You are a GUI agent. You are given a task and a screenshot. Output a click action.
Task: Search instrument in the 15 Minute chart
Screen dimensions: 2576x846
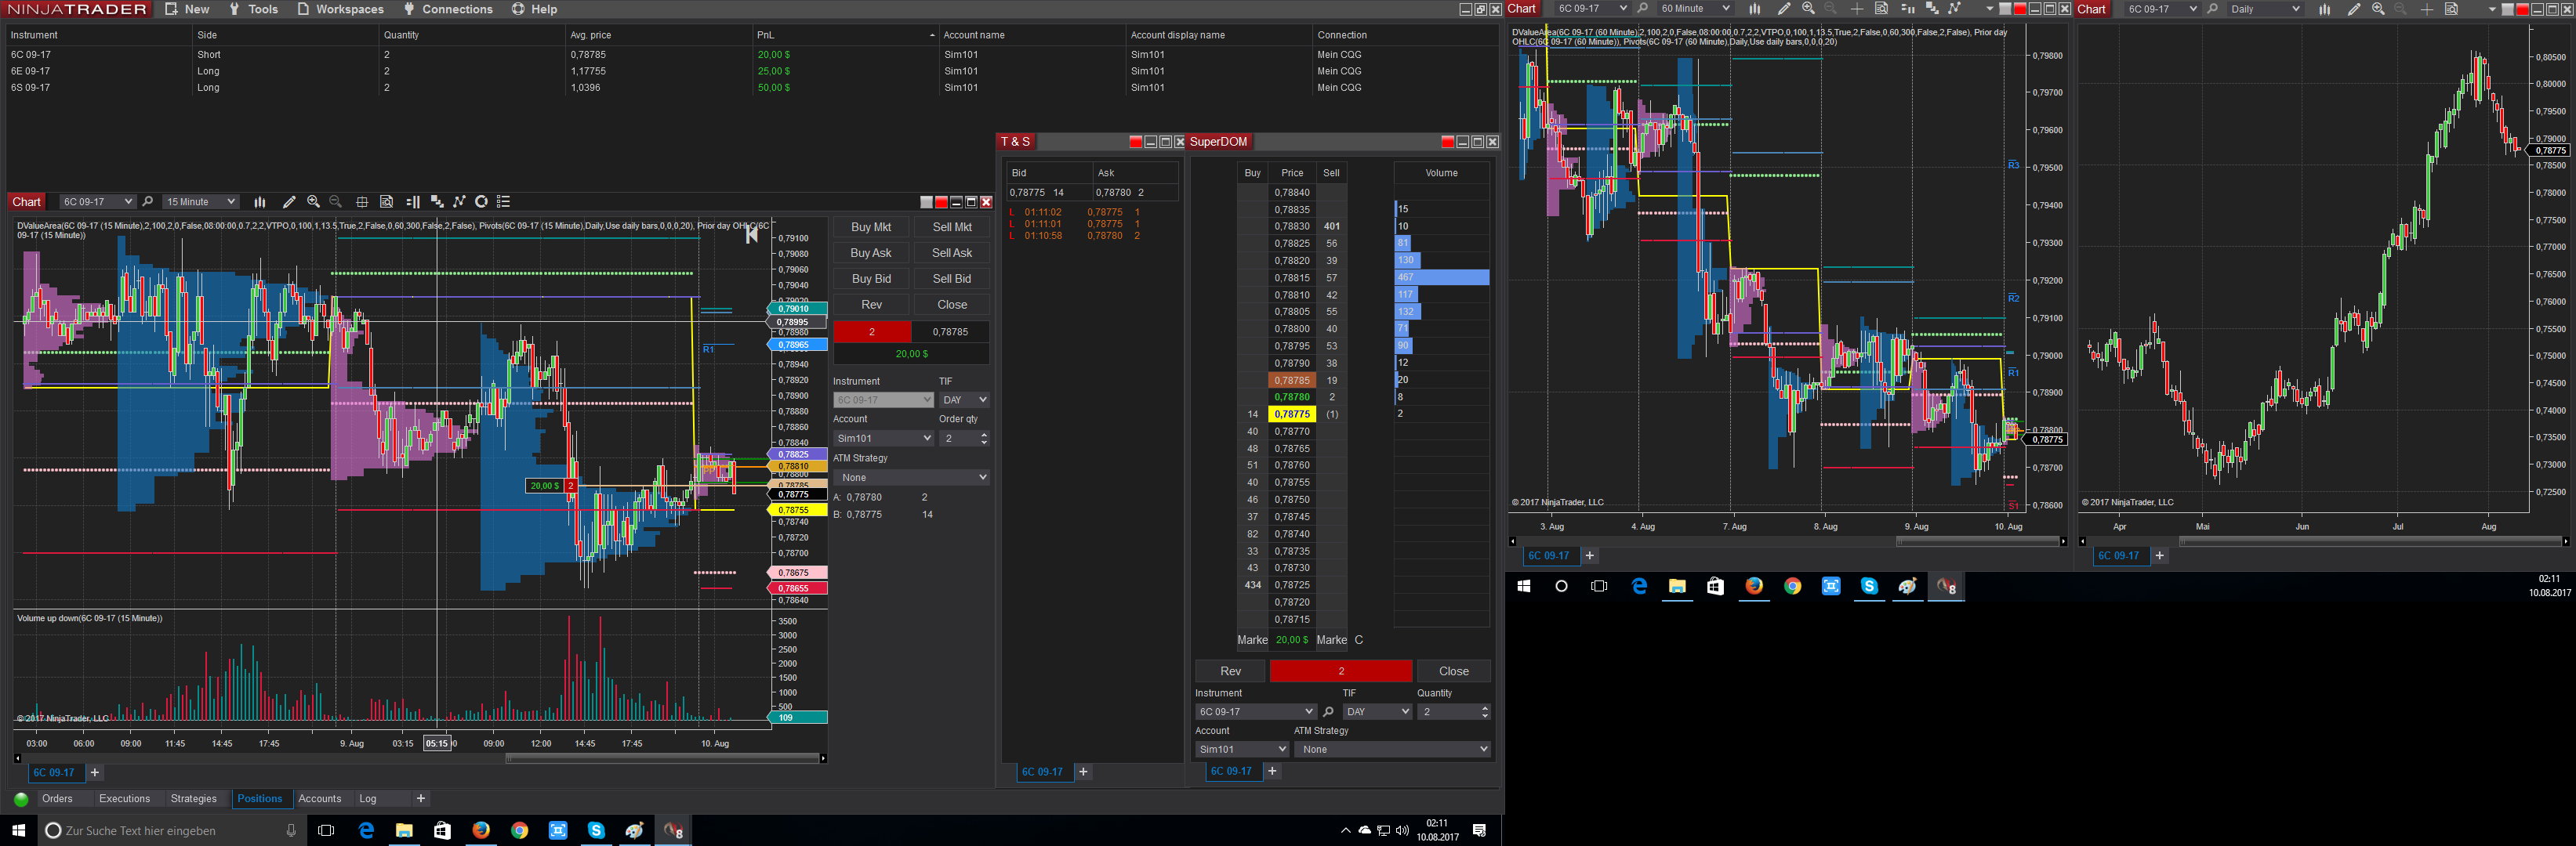click(148, 202)
